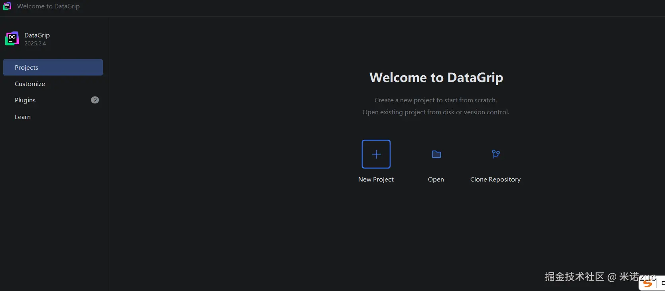Select the Projects tab
Image resolution: width=665 pixels, height=291 pixels.
click(x=53, y=67)
